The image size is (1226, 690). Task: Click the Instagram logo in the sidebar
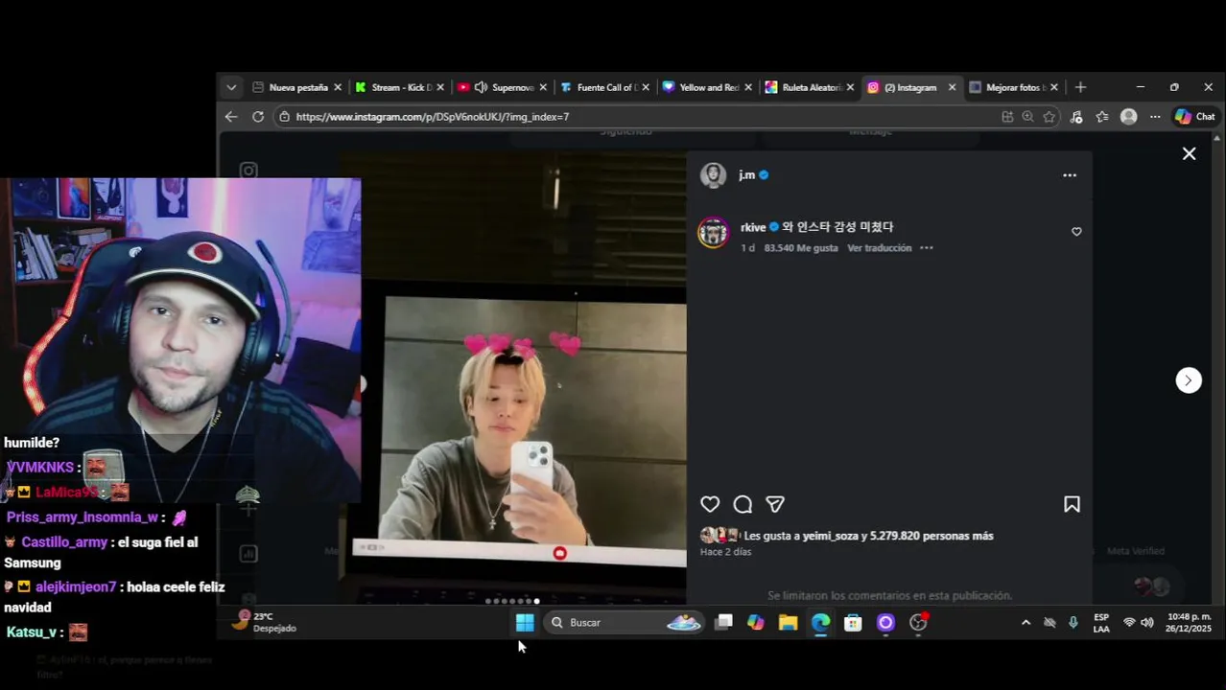coord(248,171)
